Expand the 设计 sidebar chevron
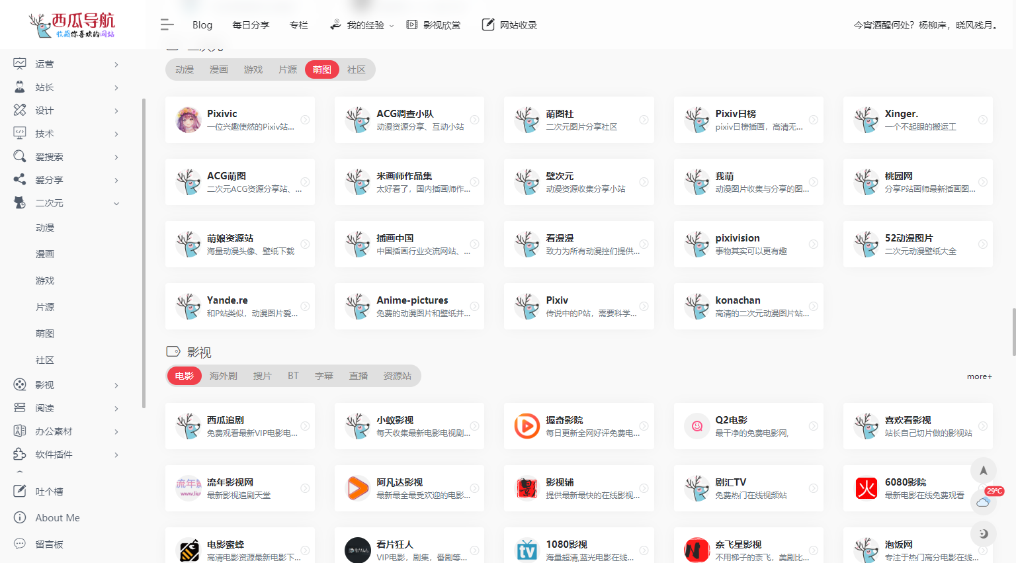Viewport: 1016px width, 563px height. (116, 111)
